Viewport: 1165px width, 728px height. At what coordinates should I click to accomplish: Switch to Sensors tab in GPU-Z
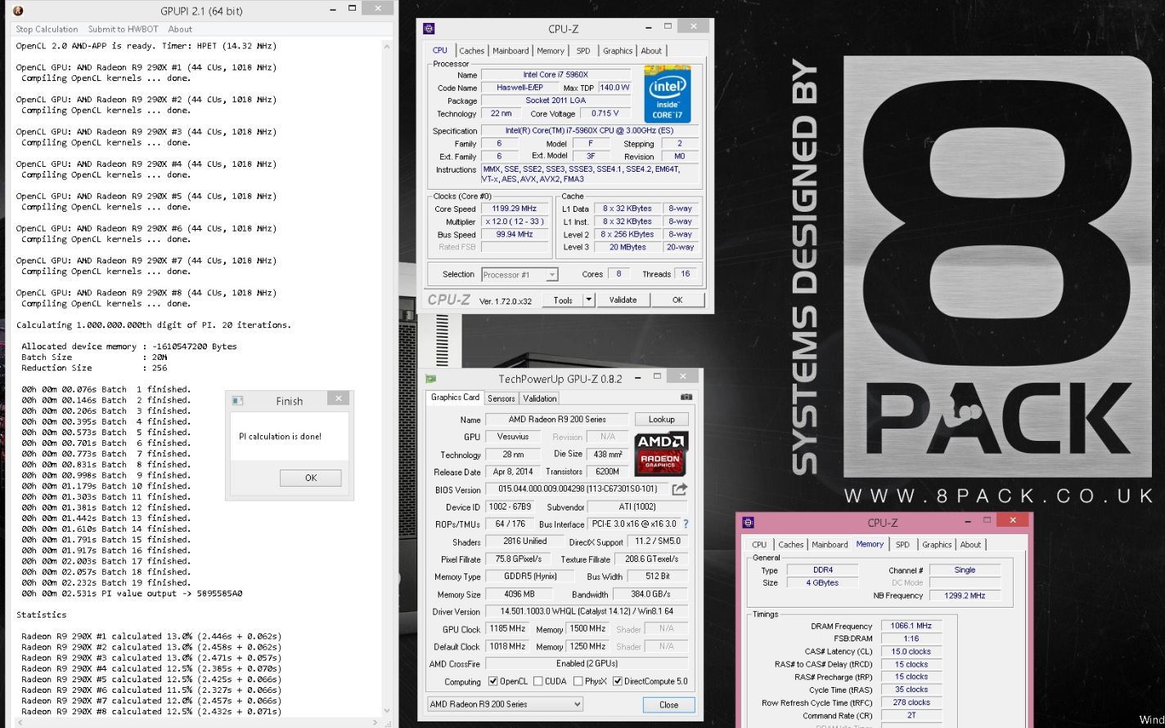pyautogui.click(x=502, y=398)
